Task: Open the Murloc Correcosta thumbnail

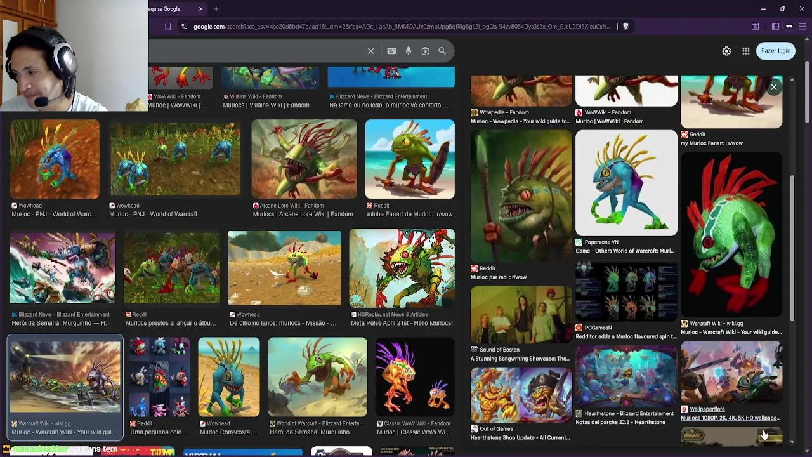Action: point(228,377)
